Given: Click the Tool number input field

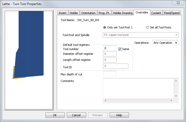Looking at the screenshot, I should pyautogui.click(x=110, y=48).
